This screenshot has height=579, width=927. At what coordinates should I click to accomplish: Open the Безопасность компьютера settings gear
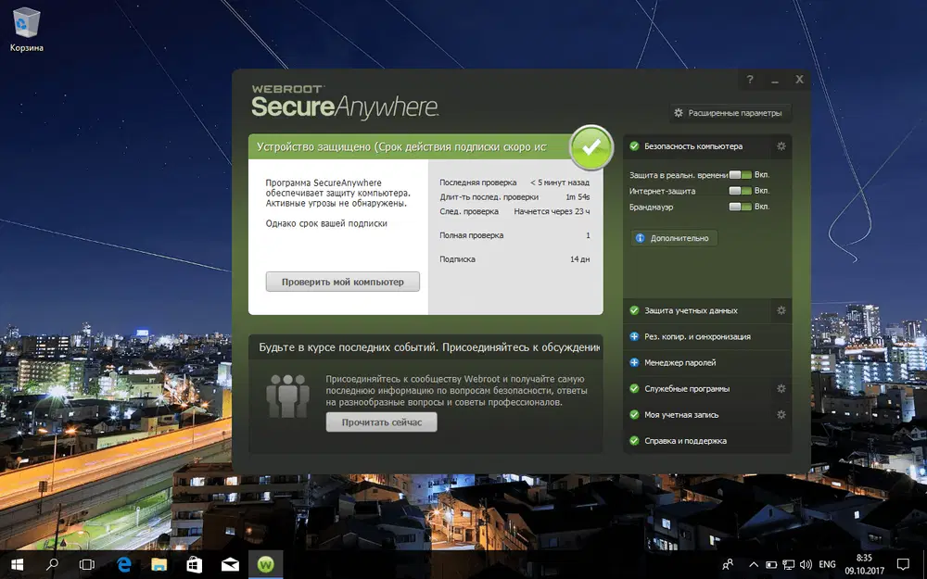pos(781,145)
